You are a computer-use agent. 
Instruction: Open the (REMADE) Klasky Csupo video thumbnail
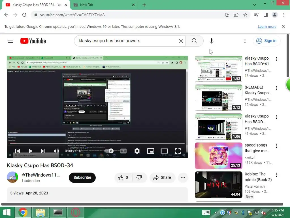[218, 98]
